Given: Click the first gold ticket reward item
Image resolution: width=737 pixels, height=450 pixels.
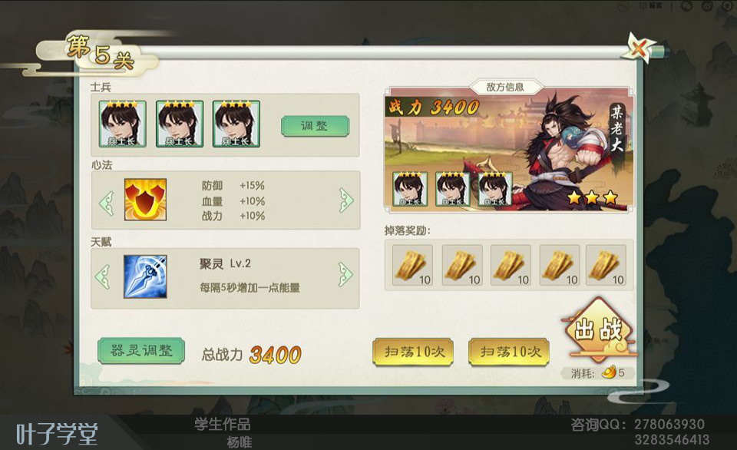Looking at the screenshot, I should tap(412, 265).
